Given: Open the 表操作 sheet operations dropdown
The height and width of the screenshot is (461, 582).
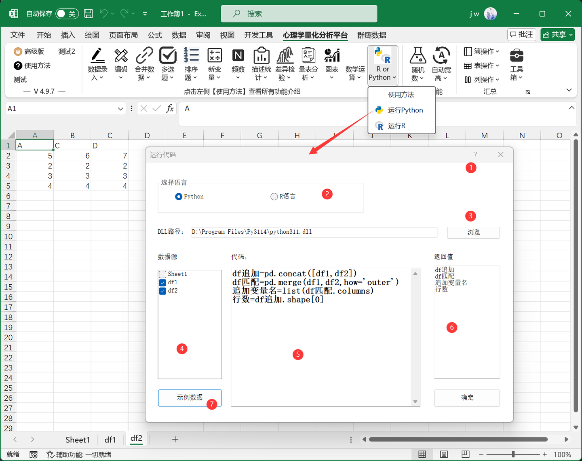Looking at the screenshot, I should 481,66.
